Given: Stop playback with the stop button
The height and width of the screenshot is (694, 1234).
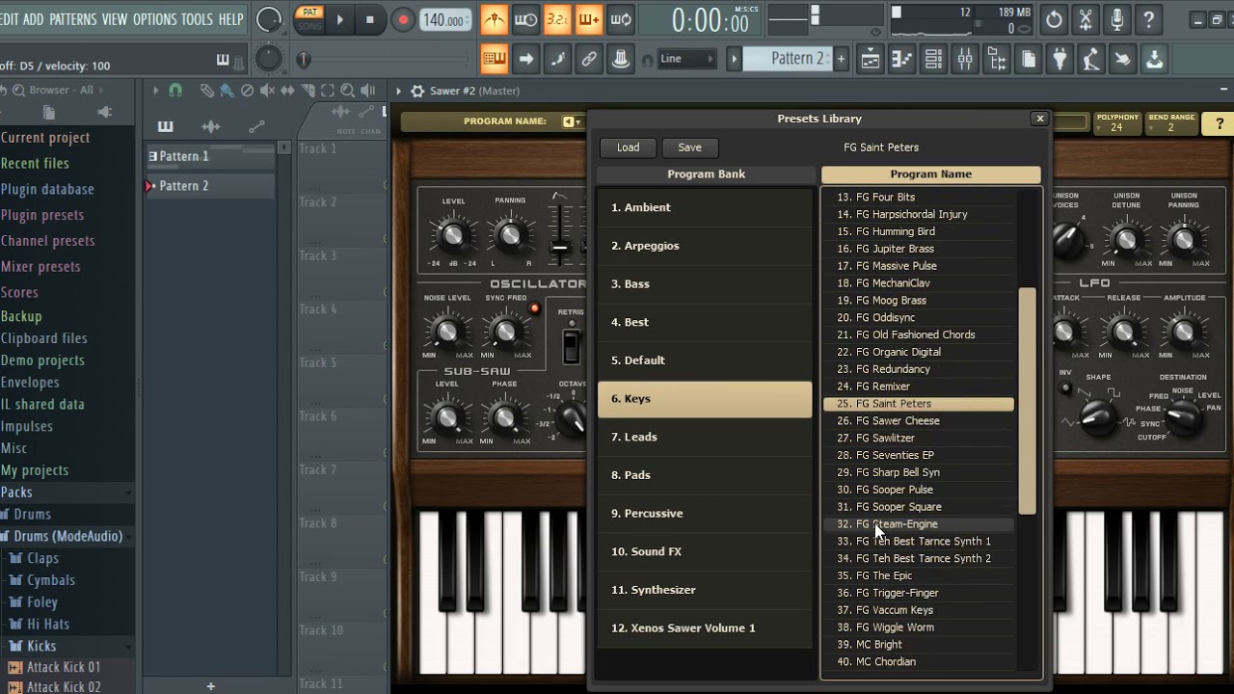Looking at the screenshot, I should (x=370, y=19).
